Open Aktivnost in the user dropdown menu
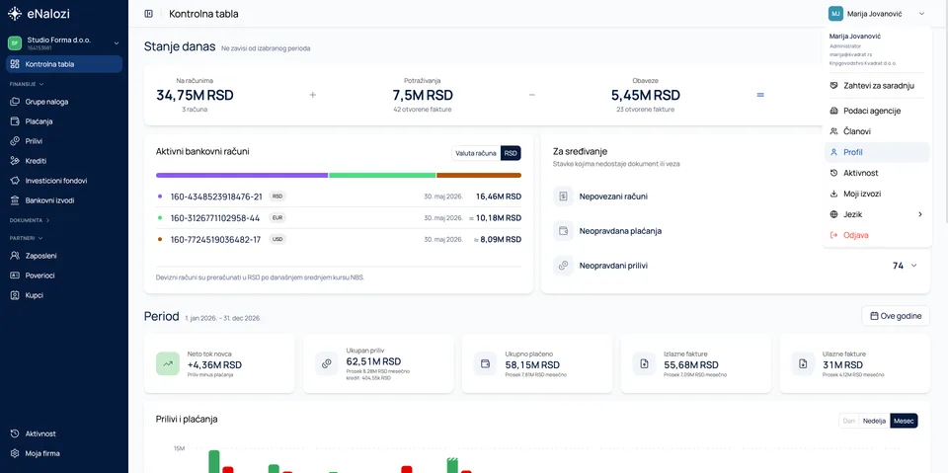This screenshot has height=473, width=948. coord(877,173)
